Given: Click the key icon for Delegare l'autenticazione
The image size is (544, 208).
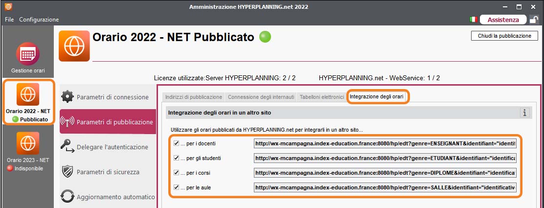Looking at the screenshot, I should point(68,147).
